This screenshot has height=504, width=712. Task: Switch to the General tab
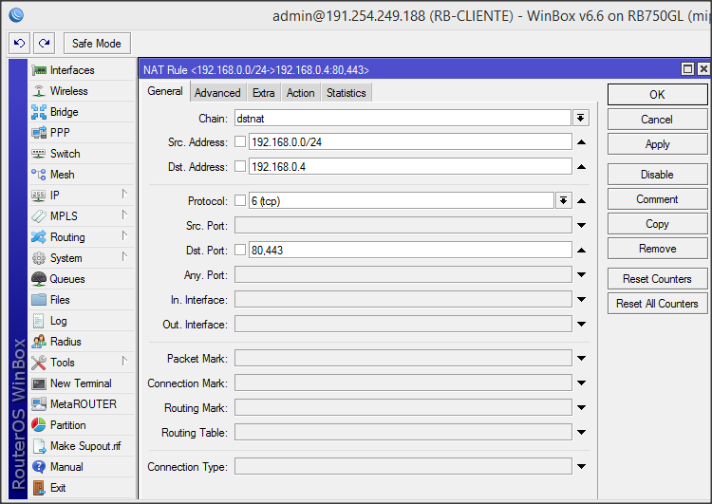point(165,91)
